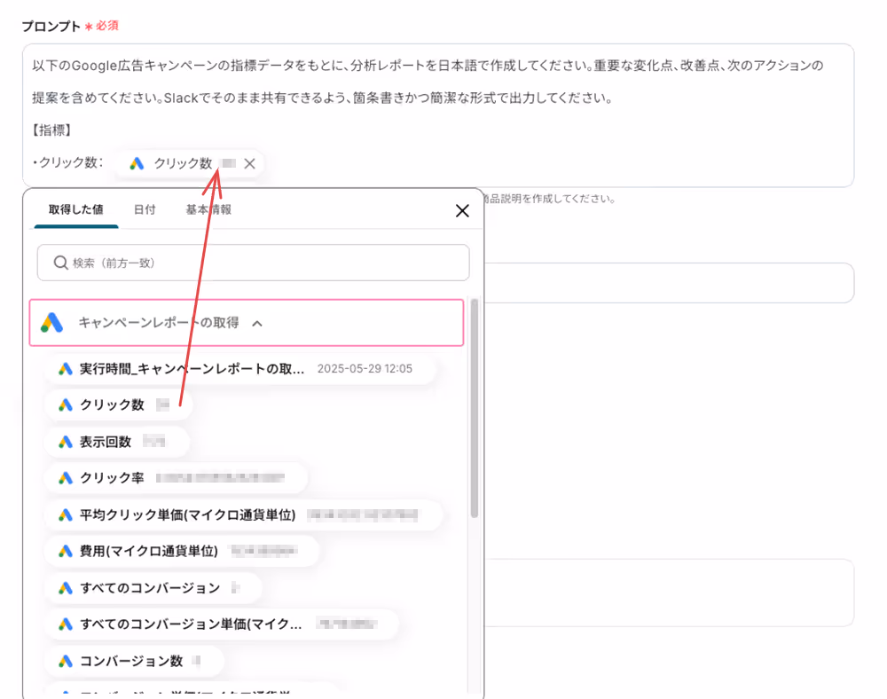Collapse the キャンペーンレポートの取得 section chevron
Viewport: 887px width, 699px height.
(x=257, y=324)
